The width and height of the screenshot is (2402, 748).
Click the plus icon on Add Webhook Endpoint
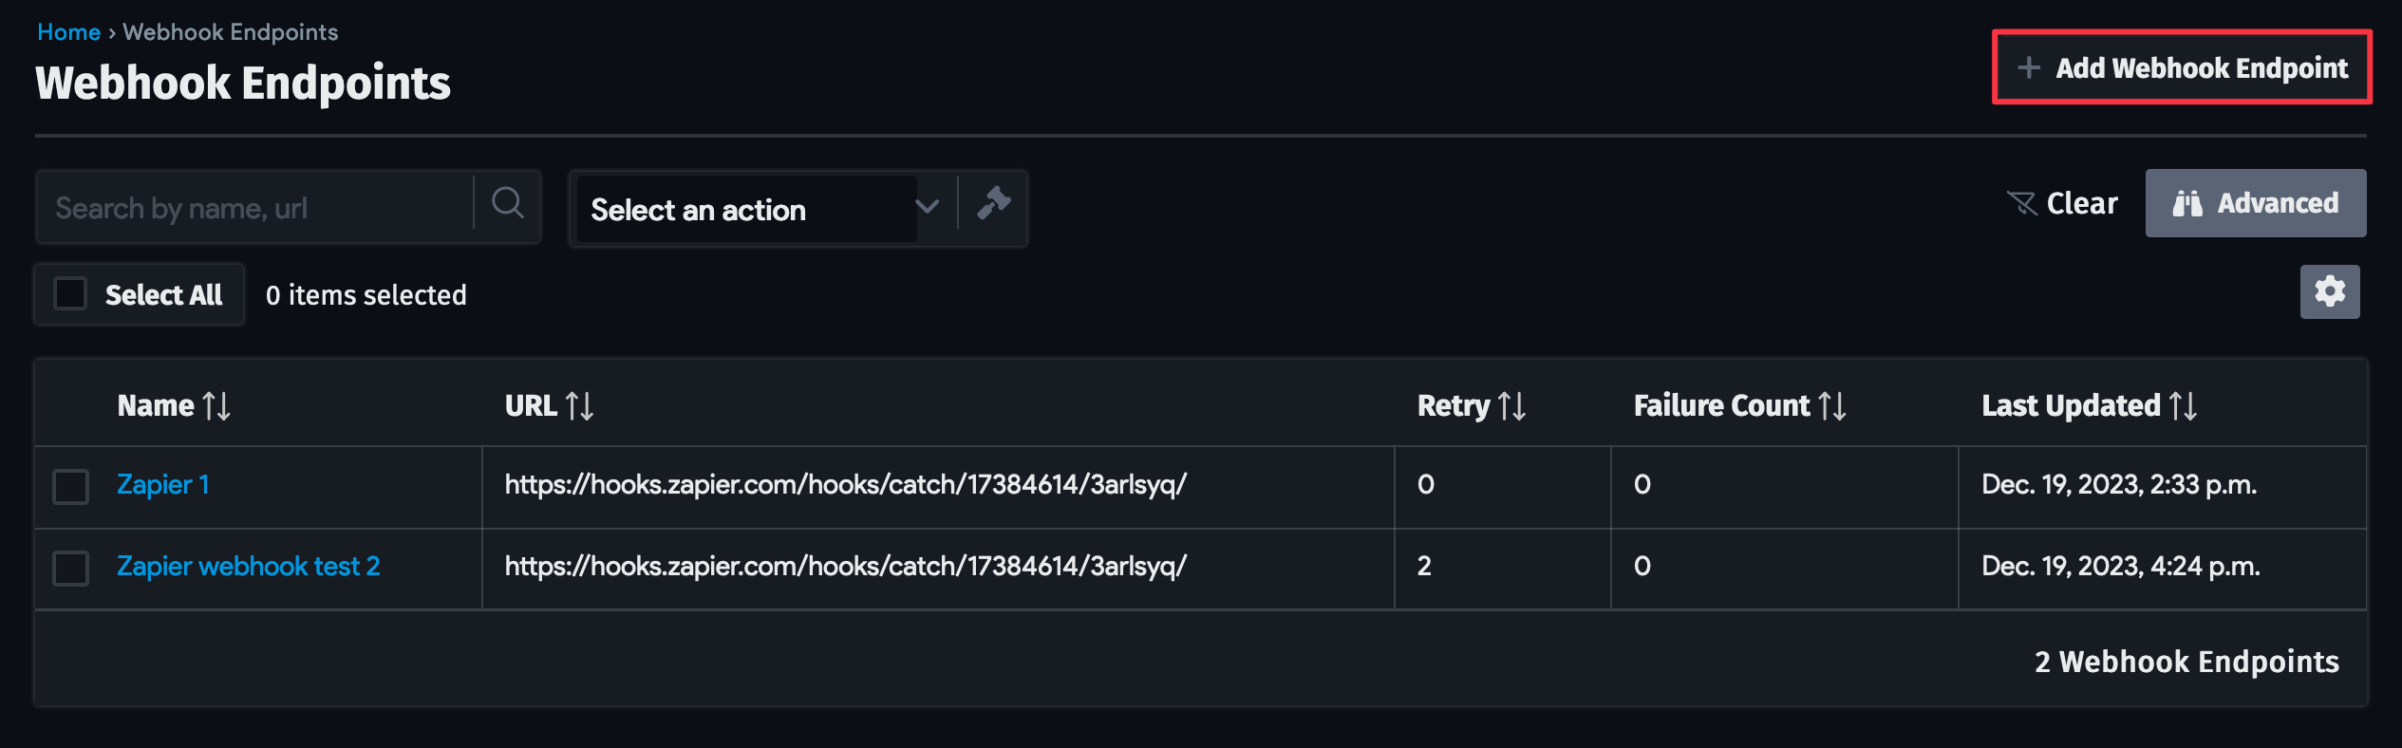click(x=2028, y=66)
